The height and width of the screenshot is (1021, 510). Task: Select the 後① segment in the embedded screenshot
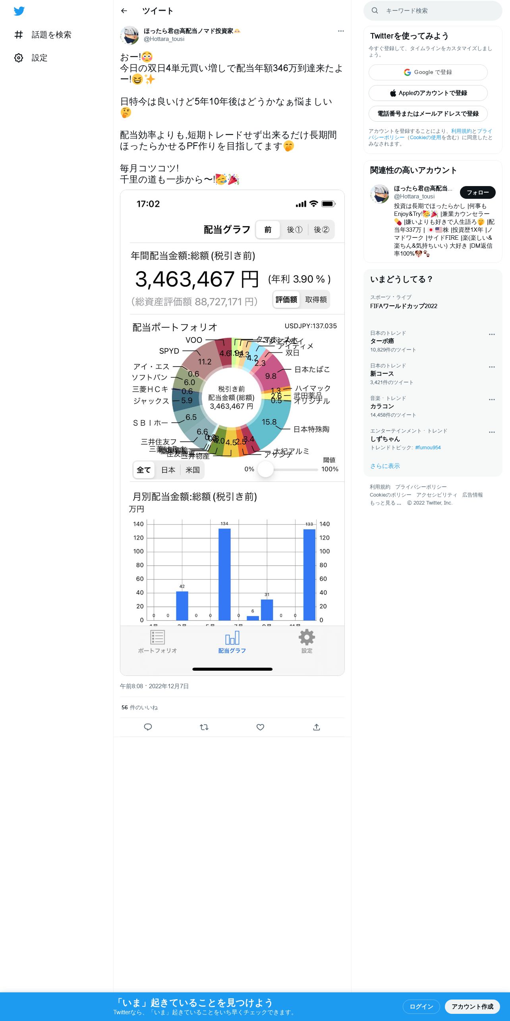pos(295,229)
